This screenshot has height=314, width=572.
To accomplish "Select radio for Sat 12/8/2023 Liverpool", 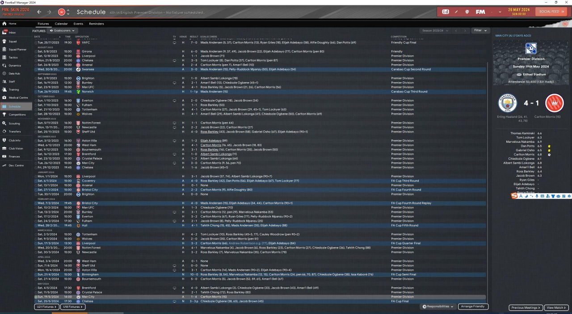I will tap(36, 56).
